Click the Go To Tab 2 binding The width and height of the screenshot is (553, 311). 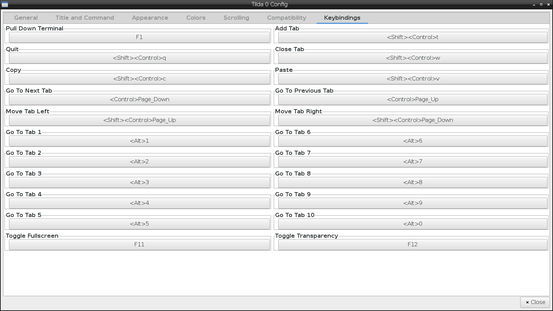pyautogui.click(x=139, y=162)
